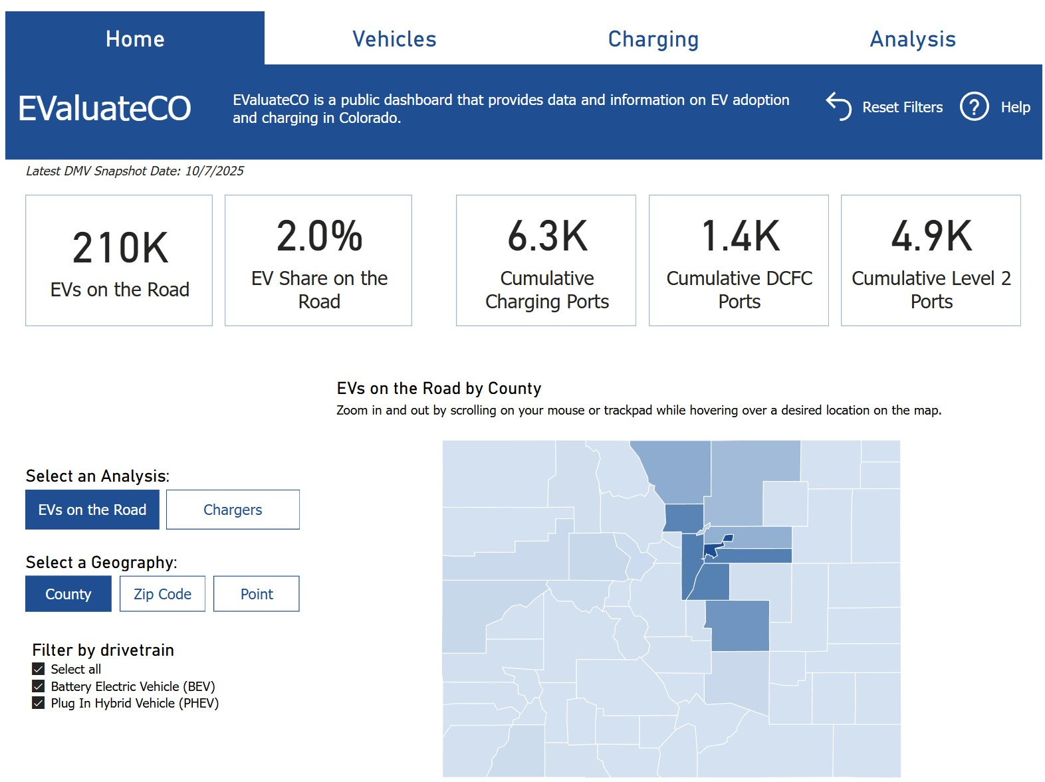Click the Help question mark icon
This screenshot has height=782, width=1045.
click(974, 106)
